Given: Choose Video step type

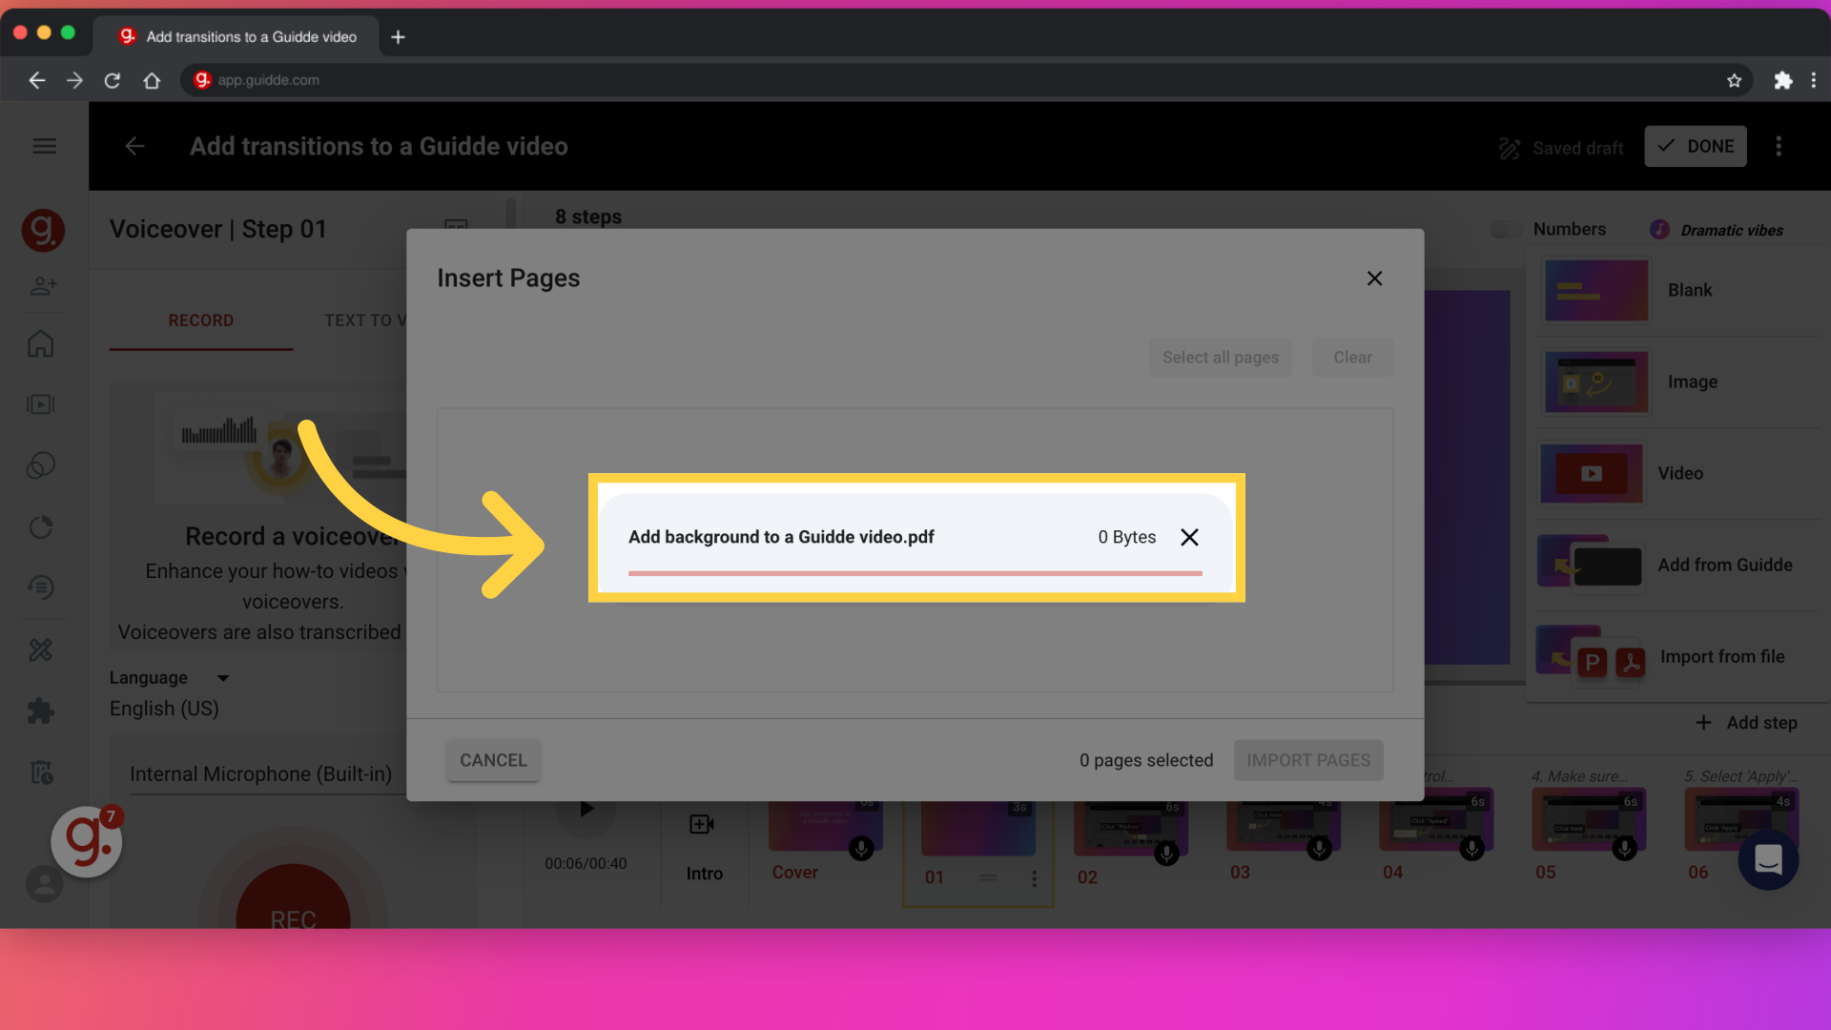Looking at the screenshot, I should tap(1678, 473).
